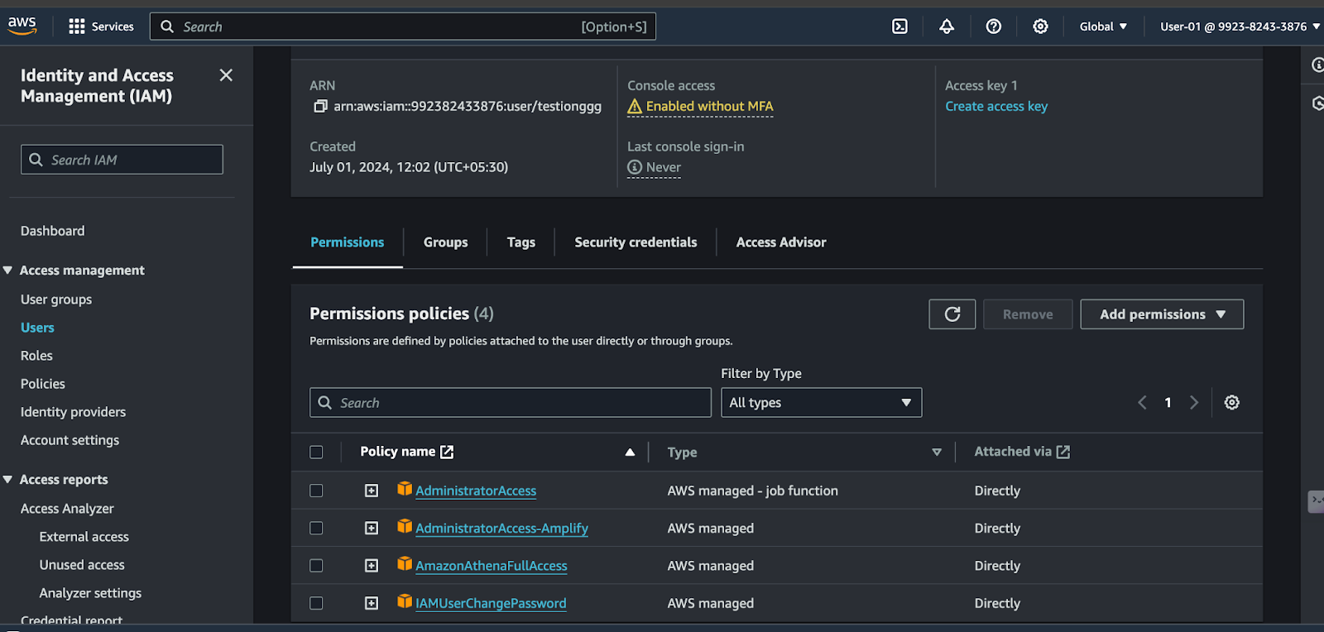Open the Filter by Type dropdown
This screenshot has height=632, width=1324.
pos(821,403)
